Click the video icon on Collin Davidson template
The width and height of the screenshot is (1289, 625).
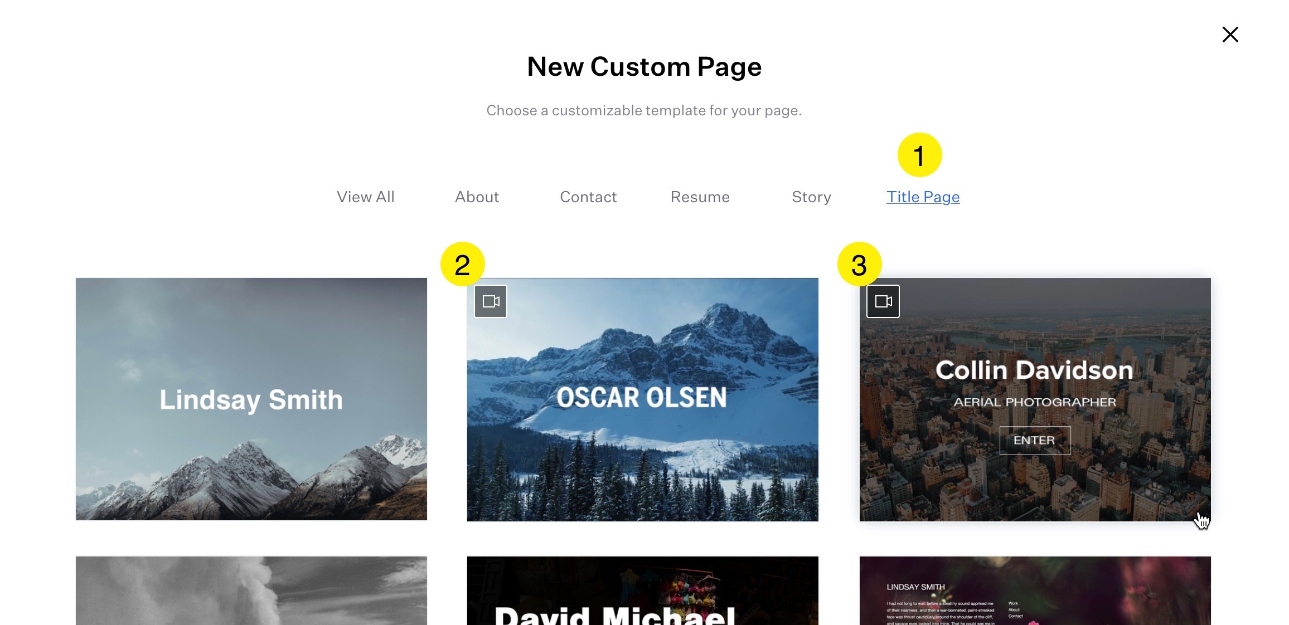[883, 301]
